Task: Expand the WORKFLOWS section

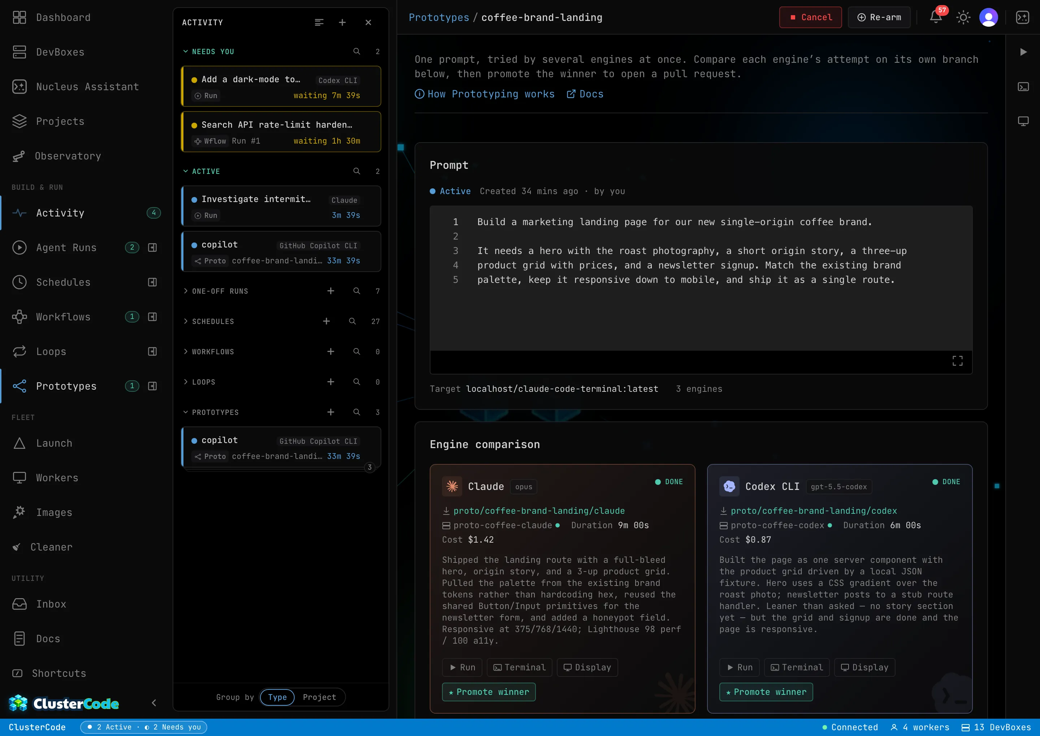Action: click(x=208, y=352)
